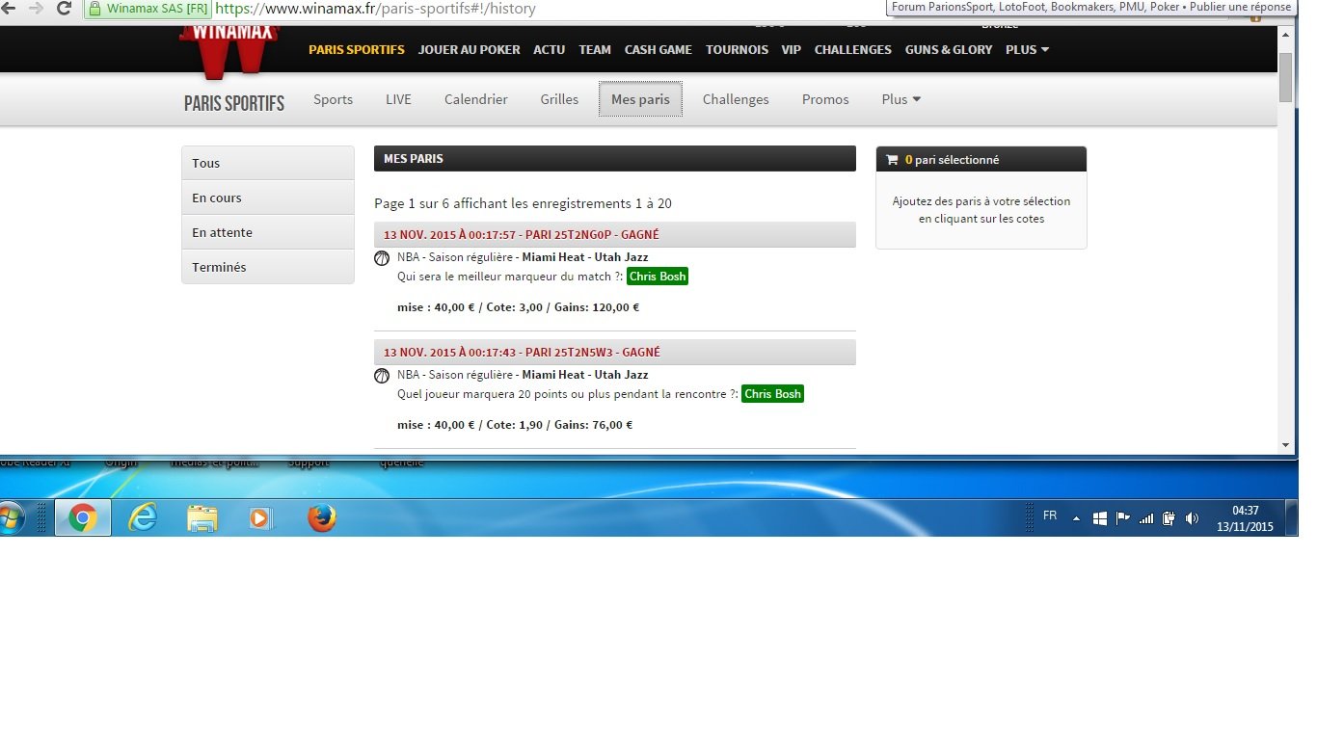Open the PLUS dropdown in top navigation
Image resolution: width=1317 pixels, height=740 pixels.
(1028, 49)
